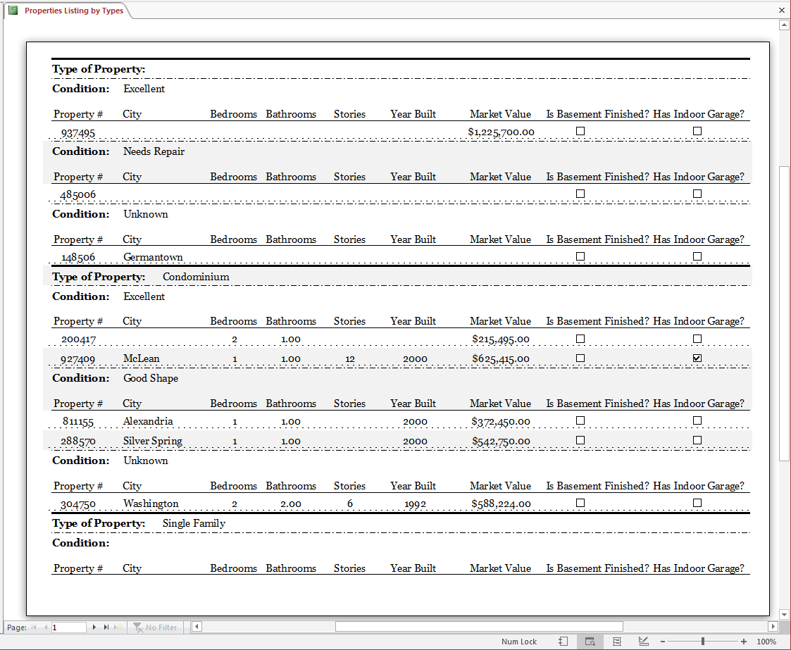The image size is (791, 650).
Task: Click the zoom in plus icon
Action: click(x=744, y=642)
